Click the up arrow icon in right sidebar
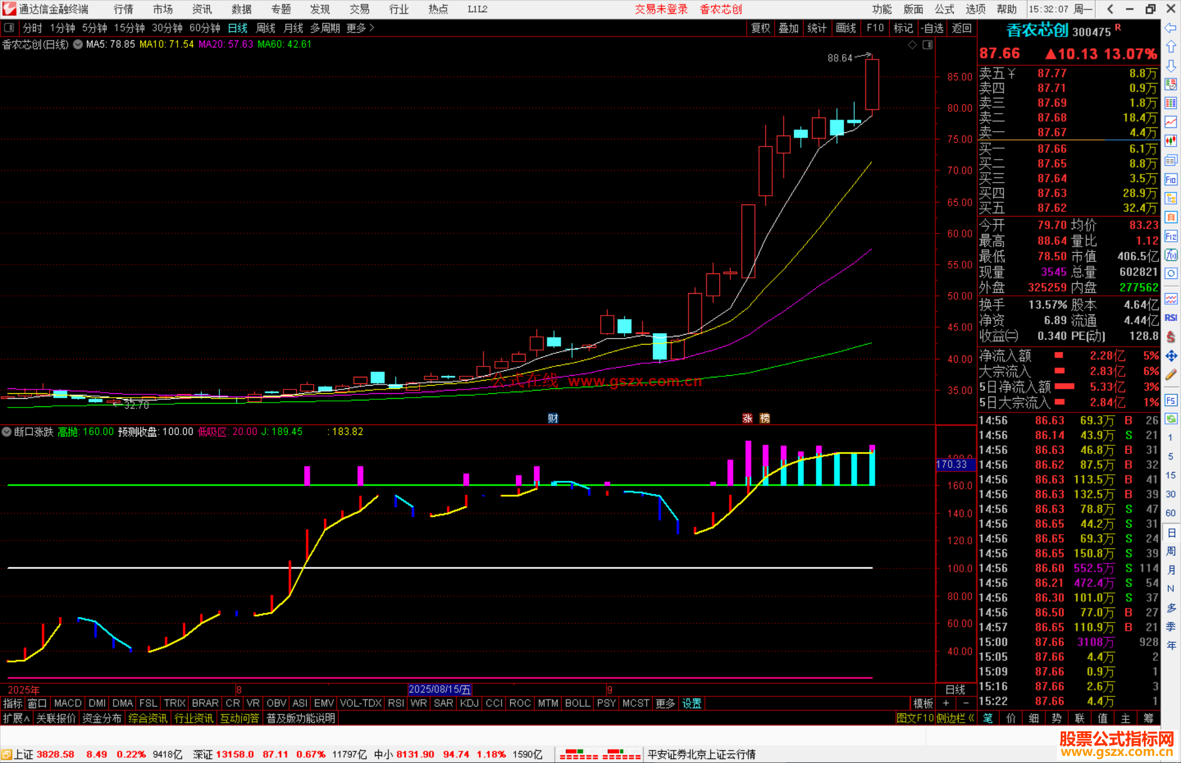The width and height of the screenshot is (1181, 763). [1171, 47]
